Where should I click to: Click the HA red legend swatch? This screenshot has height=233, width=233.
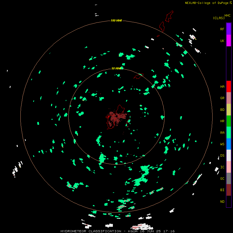pyautogui.click(x=229, y=86)
